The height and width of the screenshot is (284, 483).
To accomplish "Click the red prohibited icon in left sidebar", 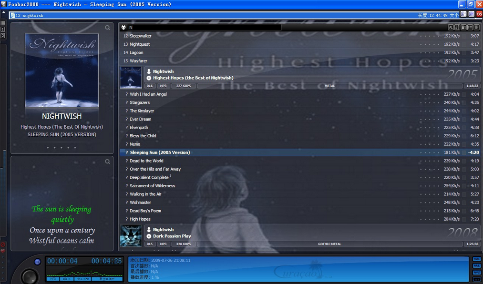I will point(3,244).
